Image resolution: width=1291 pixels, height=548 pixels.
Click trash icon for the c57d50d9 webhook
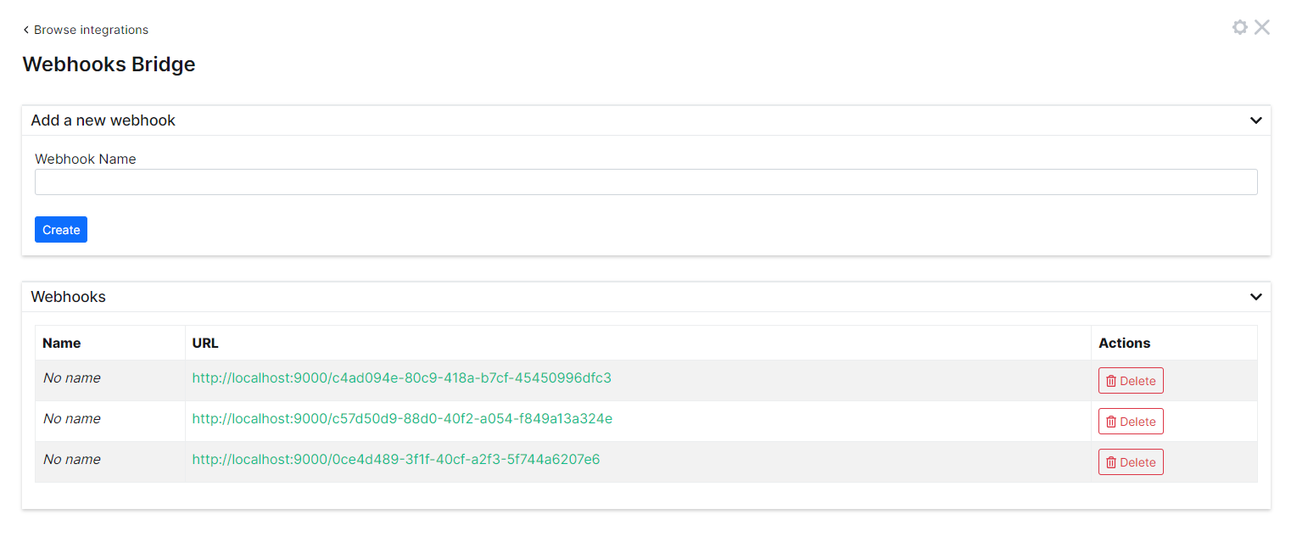[1111, 422]
